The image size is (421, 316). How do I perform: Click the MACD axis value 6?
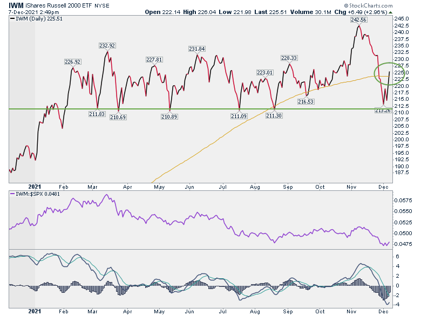tap(398, 257)
